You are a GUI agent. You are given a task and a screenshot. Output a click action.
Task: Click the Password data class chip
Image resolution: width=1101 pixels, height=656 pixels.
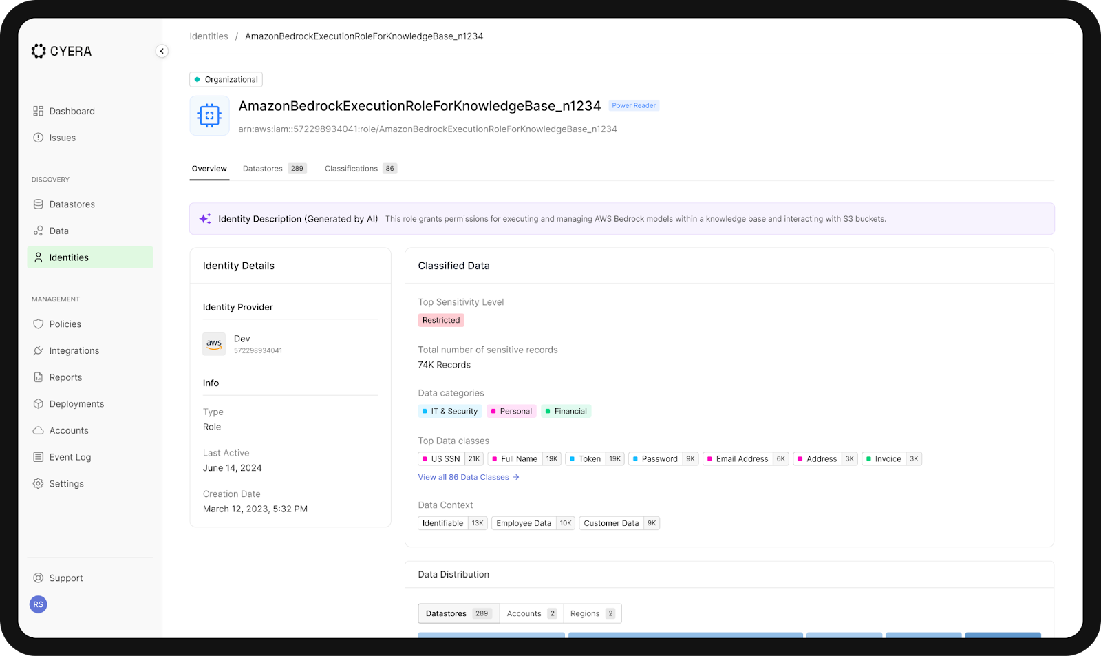click(x=664, y=458)
